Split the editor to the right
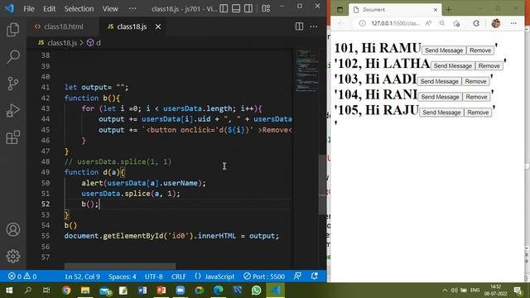530x298 pixels. coord(299,26)
